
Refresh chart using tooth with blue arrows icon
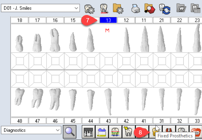point(165,9)
